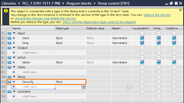Viewport: 184px width, 103px height.
Task: Click the blue square marker beside Start
Action: point(14,38)
